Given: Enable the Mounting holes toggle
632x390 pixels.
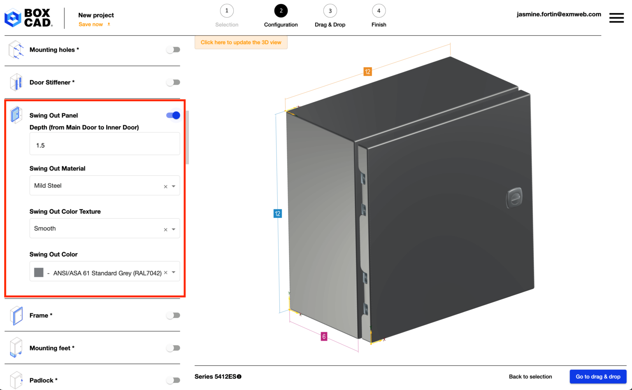Looking at the screenshot, I should tap(173, 49).
